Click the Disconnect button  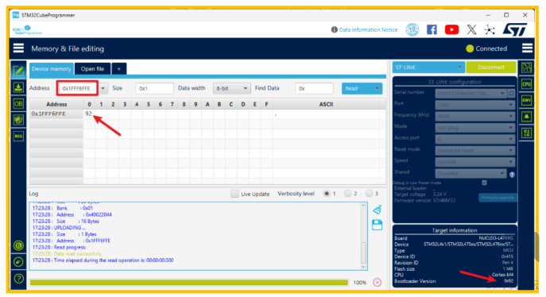pos(491,67)
